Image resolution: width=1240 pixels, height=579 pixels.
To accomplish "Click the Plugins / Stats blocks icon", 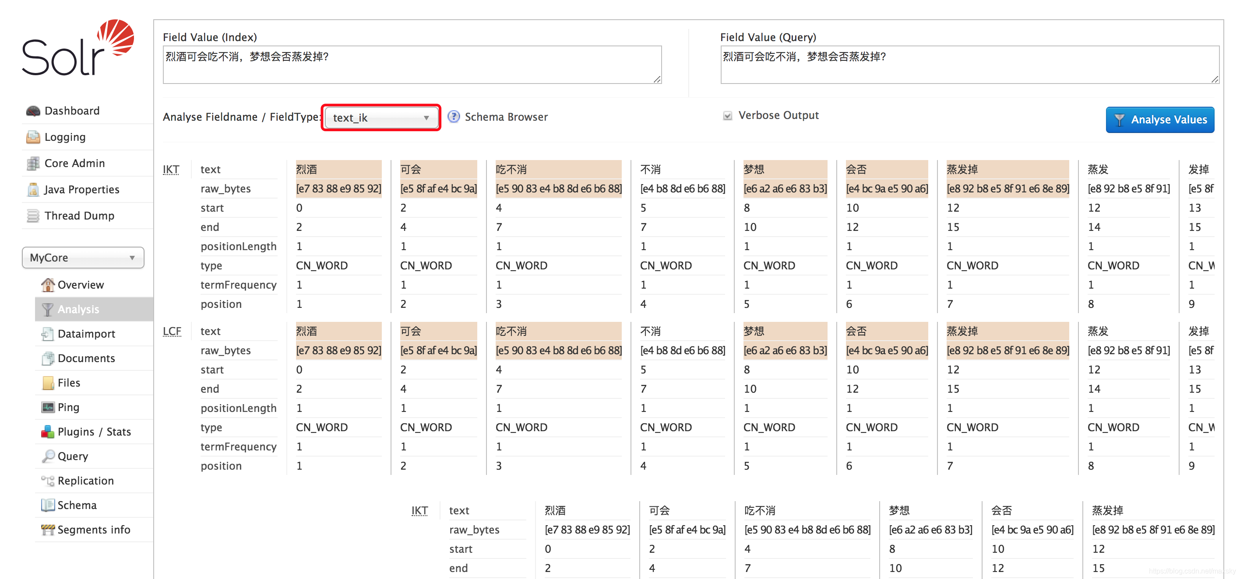I will click(47, 432).
